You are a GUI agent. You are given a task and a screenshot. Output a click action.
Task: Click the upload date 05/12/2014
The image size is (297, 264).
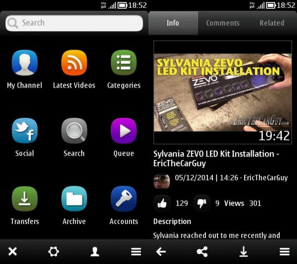[194, 178]
